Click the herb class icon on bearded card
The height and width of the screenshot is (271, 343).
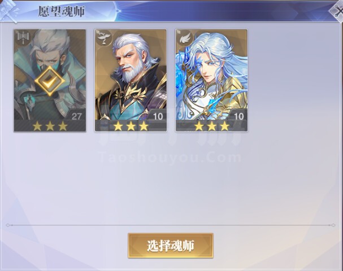point(103,38)
